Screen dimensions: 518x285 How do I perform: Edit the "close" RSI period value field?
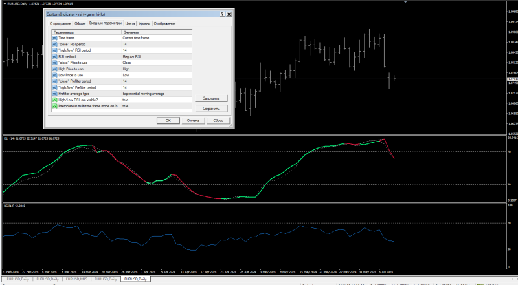pyautogui.click(x=155, y=44)
